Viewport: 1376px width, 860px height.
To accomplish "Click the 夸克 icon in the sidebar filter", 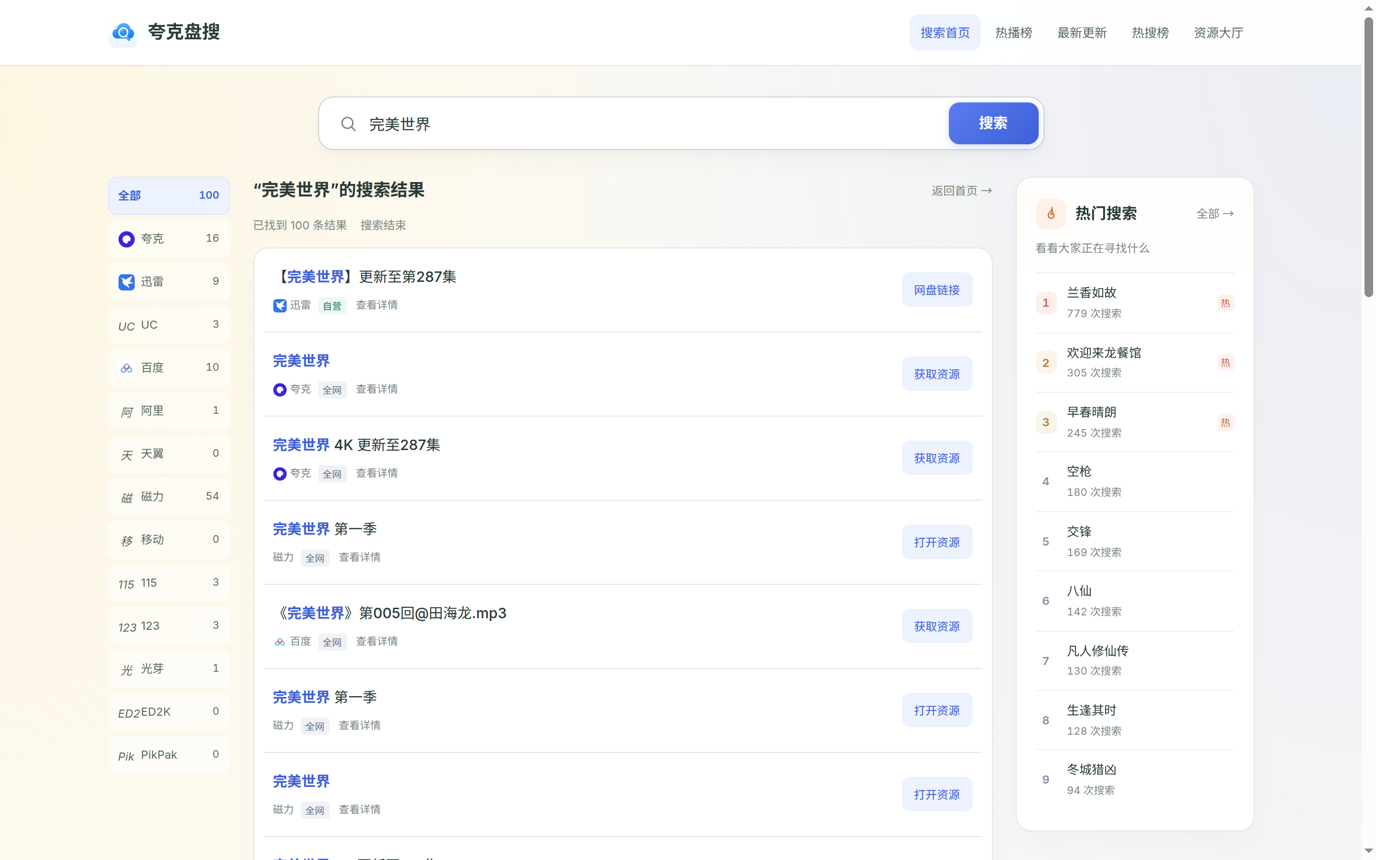I will [x=126, y=239].
